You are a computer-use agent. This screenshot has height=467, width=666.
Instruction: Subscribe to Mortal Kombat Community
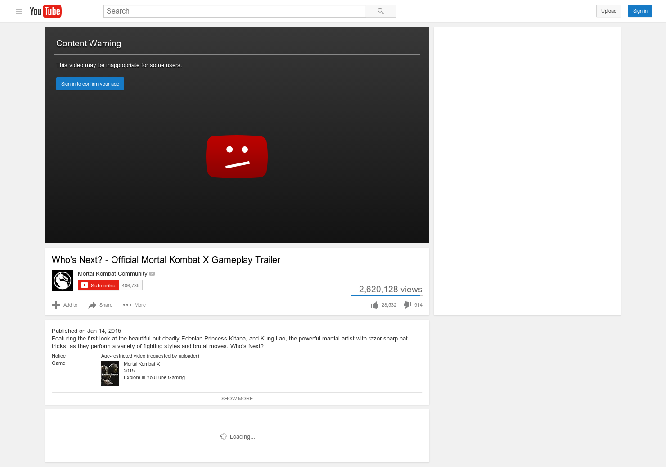pos(98,286)
